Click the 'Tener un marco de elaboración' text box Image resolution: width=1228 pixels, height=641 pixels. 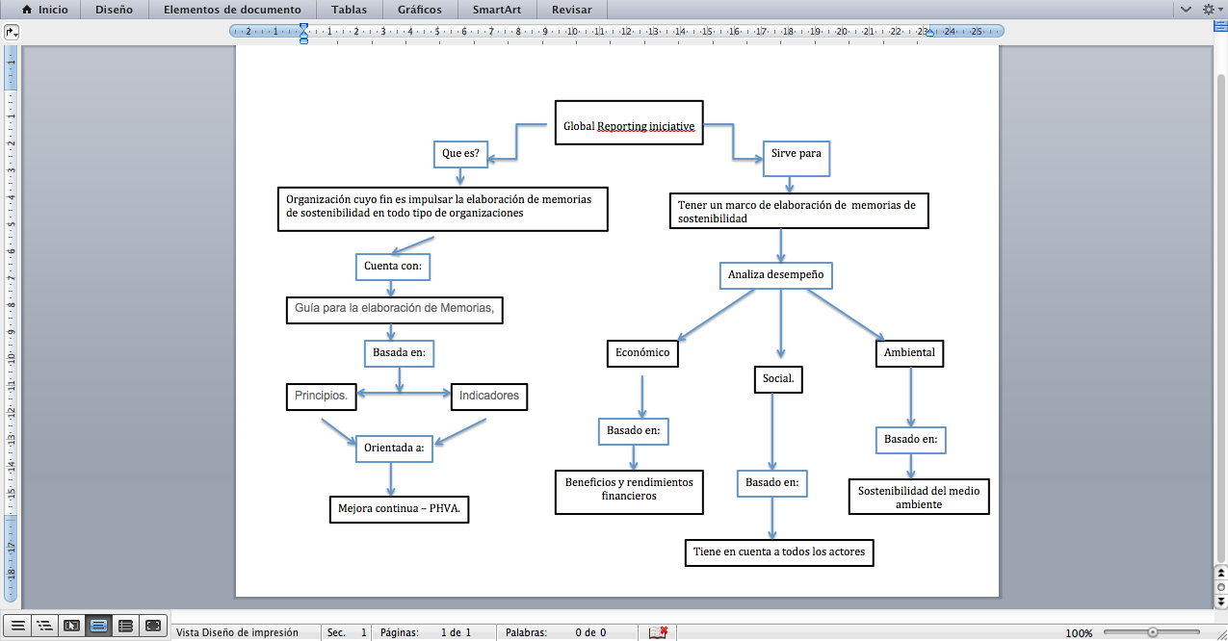[x=799, y=211]
